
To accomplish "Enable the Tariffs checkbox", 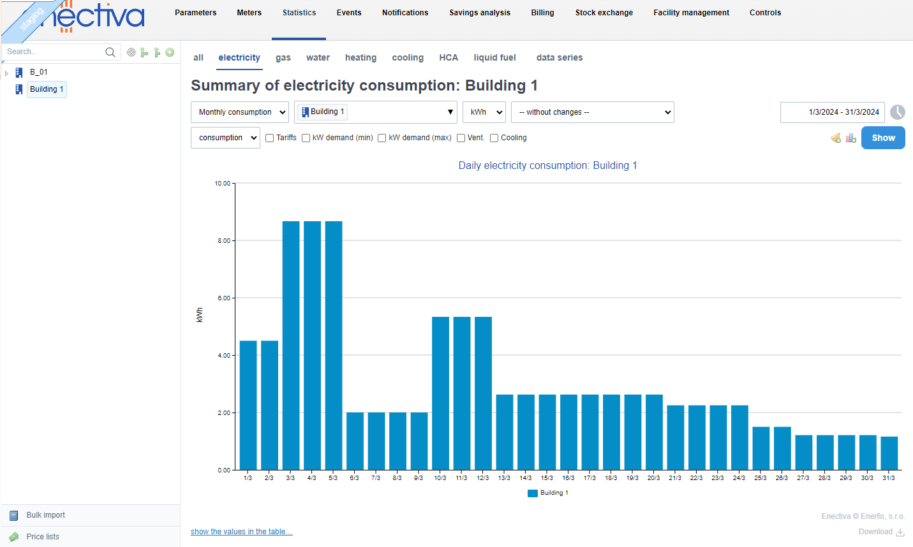I will click(x=270, y=138).
